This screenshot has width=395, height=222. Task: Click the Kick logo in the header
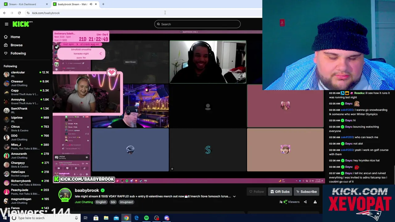(23, 24)
